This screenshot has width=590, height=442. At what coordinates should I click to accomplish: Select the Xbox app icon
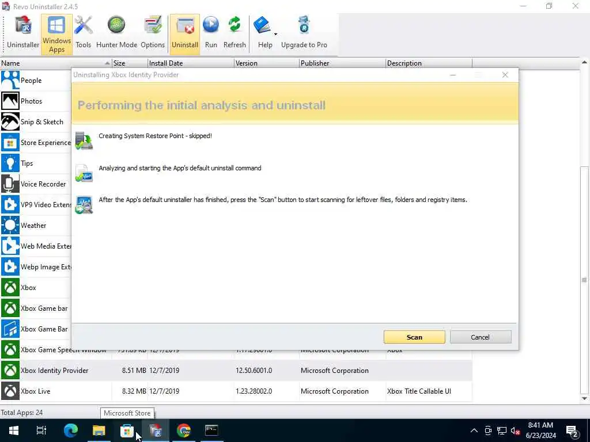[10, 288]
